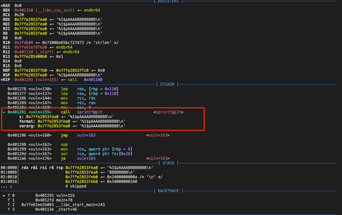Click the arrow marker beside backtrace frame f 0
The height and width of the screenshot is (215, 342).
(4, 195)
